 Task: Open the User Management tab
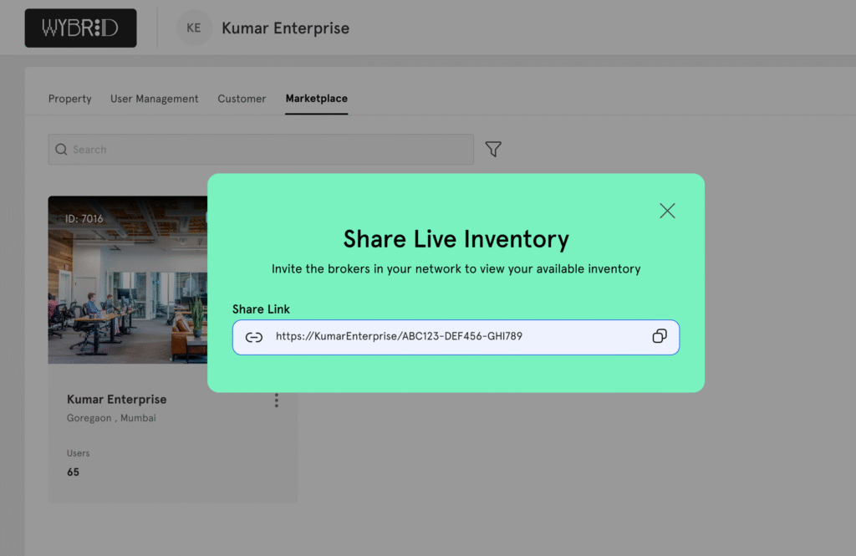click(155, 99)
